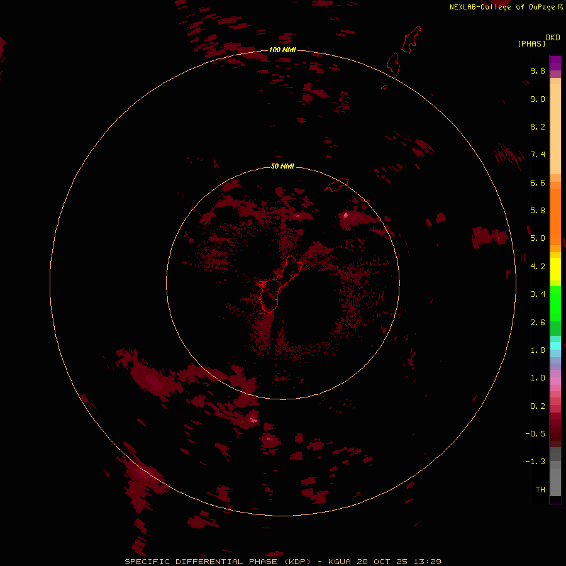The width and height of the screenshot is (566, 566).
Task: Click the TH label on the legend
Action: point(540,489)
